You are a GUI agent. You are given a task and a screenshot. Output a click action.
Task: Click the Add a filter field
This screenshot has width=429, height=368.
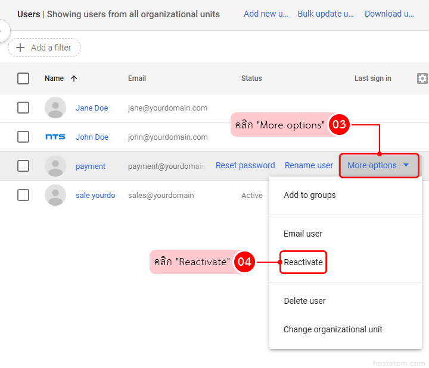(44, 48)
